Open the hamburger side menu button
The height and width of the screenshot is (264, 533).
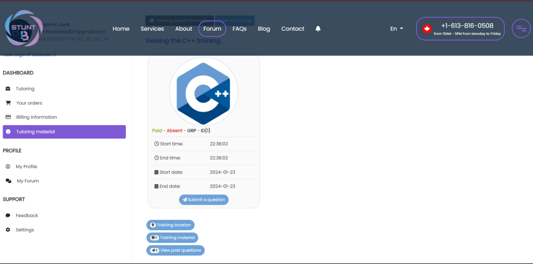[x=521, y=29]
